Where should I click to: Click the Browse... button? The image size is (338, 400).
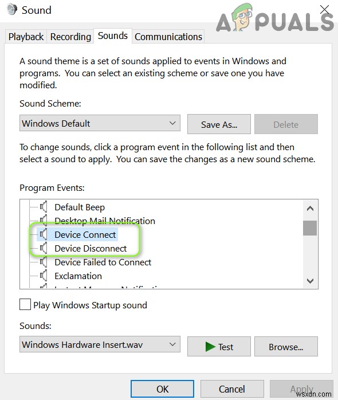point(286,347)
